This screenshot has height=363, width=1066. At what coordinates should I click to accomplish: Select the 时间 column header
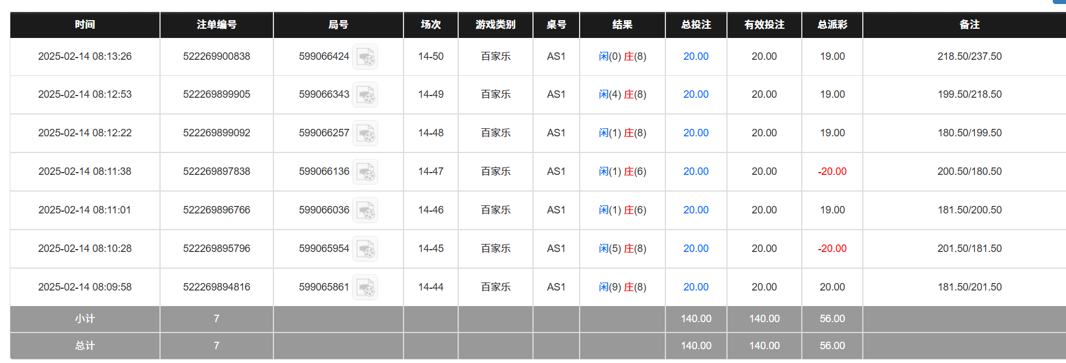(x=84, y=25)
